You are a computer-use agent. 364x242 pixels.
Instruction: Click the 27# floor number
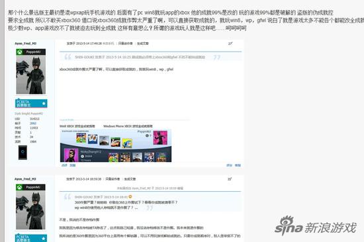pos(230,44)
